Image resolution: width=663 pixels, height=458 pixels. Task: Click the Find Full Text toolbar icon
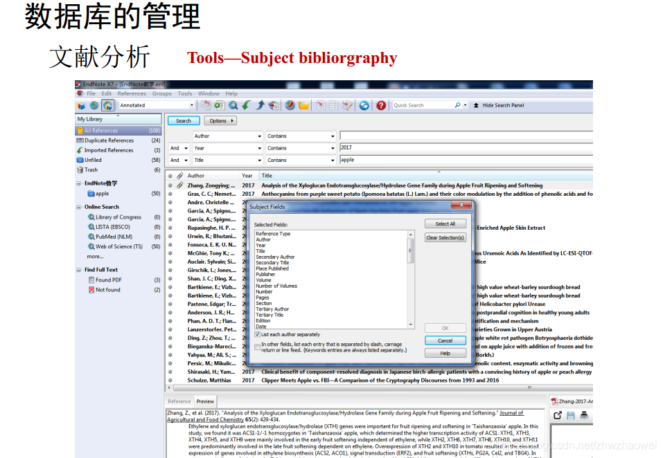coord(274,106)
